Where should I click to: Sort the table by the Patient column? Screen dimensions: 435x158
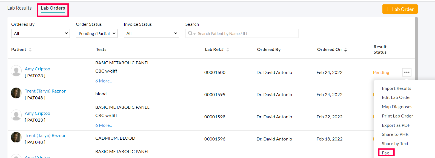(30, 50)
